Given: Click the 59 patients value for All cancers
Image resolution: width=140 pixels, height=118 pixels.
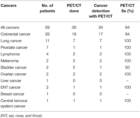Looking at the screenshot, I should pyautogui.click(x=47, y=27).
